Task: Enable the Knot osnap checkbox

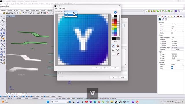Action: coord(40,96)
